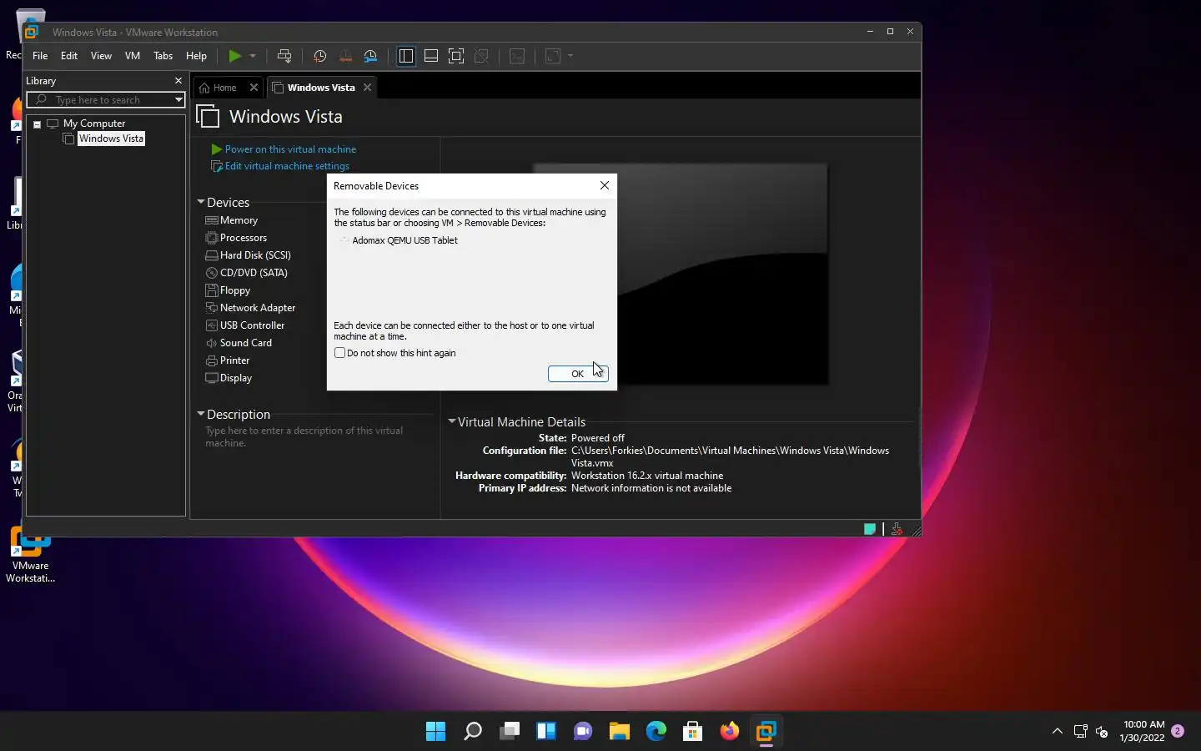Open the Edit menu
The height and width of the screenshot is (751, 1201).
(69, 56)
